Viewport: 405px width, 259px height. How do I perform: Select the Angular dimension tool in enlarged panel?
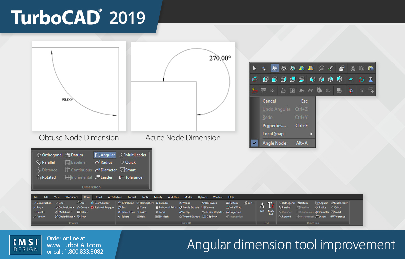coord(105,155)
